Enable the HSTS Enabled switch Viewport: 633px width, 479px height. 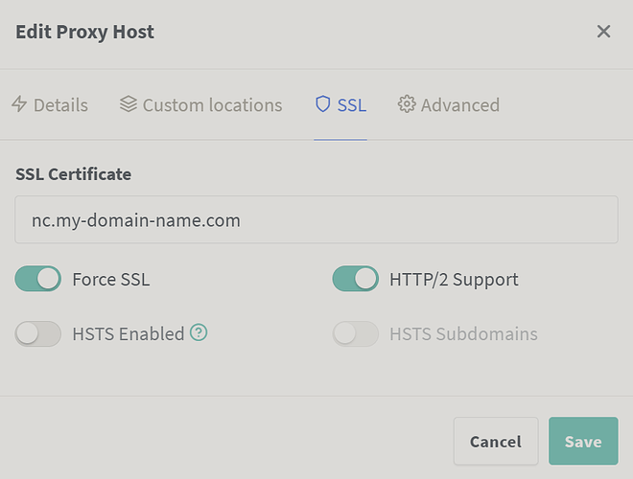pyautogui.click(x=38, y=334)
